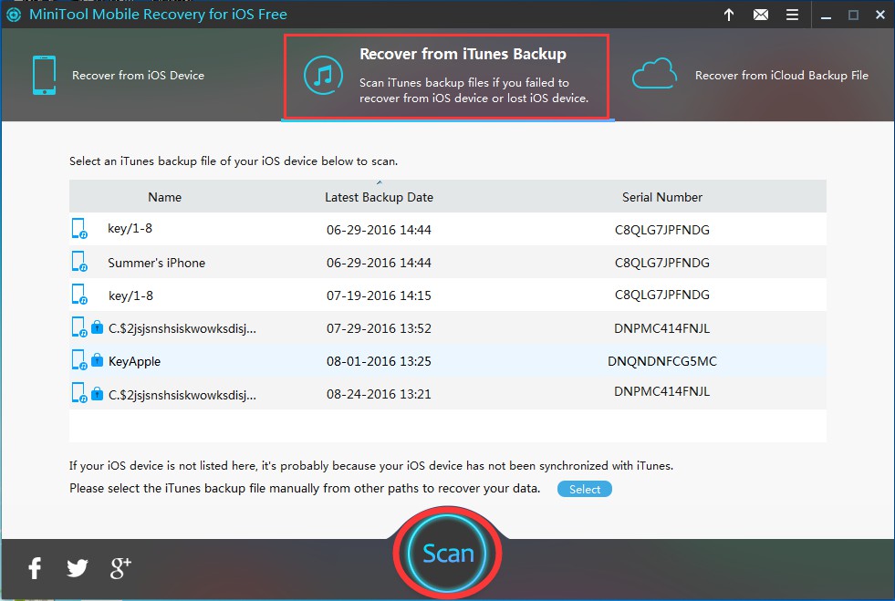Open the Facebook icon
This screenshot has width=895, height=601.
35,568
